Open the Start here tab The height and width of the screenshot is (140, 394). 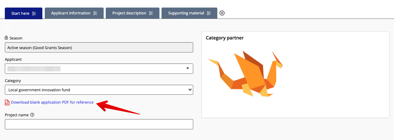(x=20, y=13)
